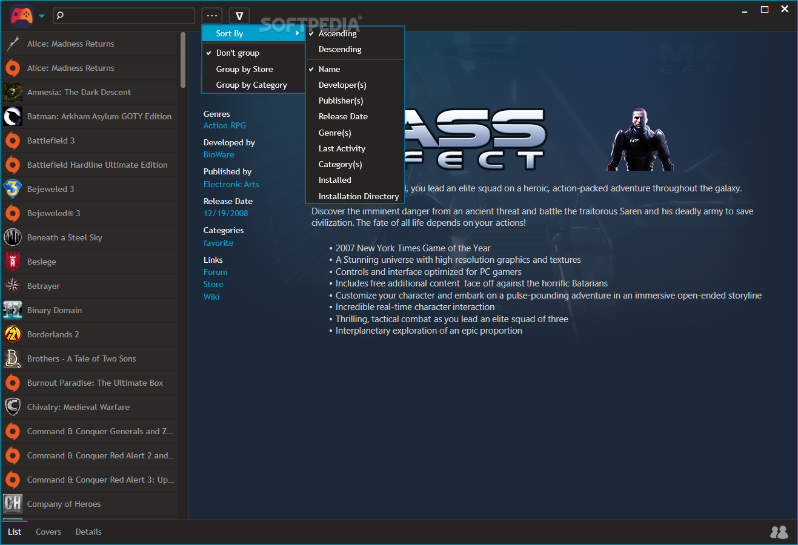Open the Store link

pos(213,284)
